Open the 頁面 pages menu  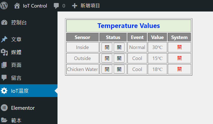coord(16,65)
